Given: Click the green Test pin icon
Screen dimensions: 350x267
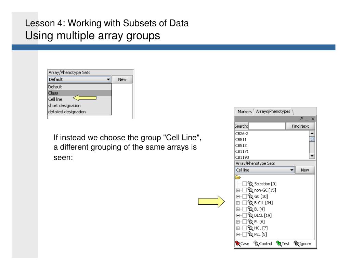Looking at the screenshot, I should 278,243.
